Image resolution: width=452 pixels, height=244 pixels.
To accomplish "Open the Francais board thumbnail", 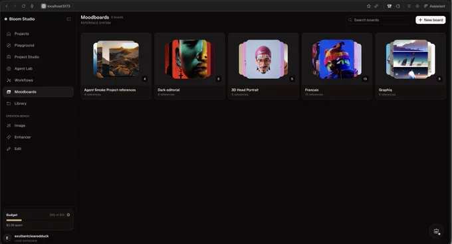I will coord(337,59).
